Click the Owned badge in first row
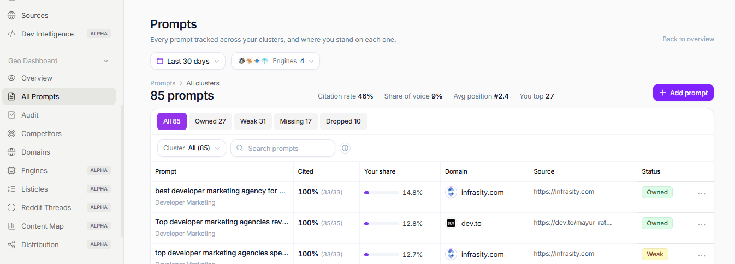Screen dimensions: 735x264 coord(657,192)
